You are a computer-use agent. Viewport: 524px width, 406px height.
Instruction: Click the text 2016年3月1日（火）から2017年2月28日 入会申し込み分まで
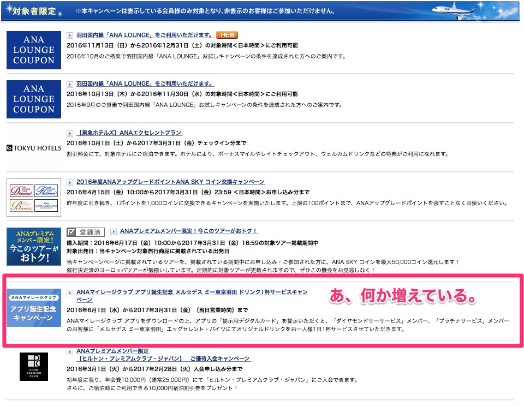tap(154, 369)
